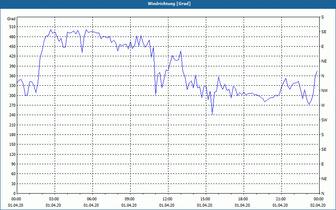Click the '01.04.20' date under 12:00

tap(167, 205)
